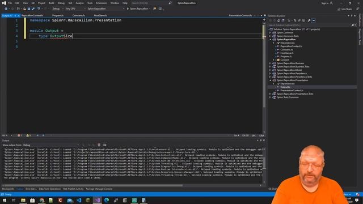
Task: Select Output.fs in Solution Explorer
Action: click(x=285, y=87)
